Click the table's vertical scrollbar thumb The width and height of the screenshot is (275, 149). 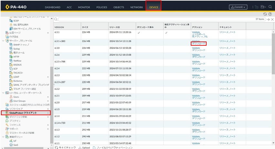(273, 53)
